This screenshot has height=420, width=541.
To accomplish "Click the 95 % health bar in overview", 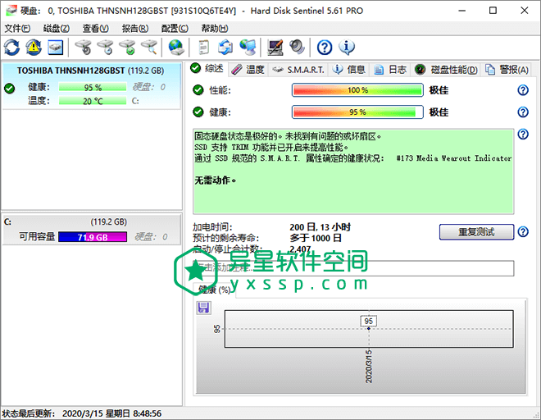I will pyautogui.click(x=357, y=112).
